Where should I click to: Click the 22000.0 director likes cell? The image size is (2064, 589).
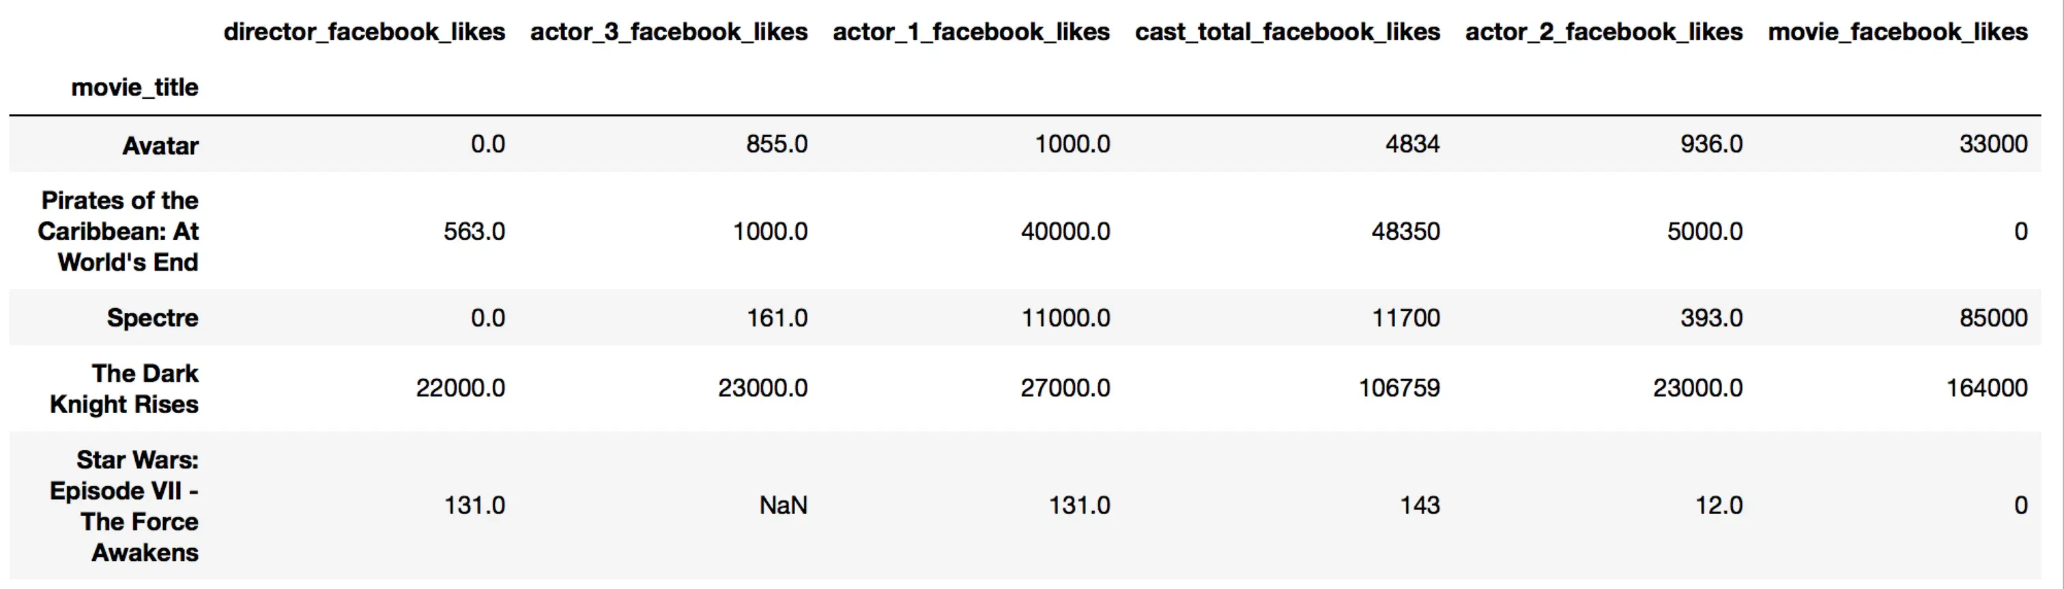(x=460, y=389)
